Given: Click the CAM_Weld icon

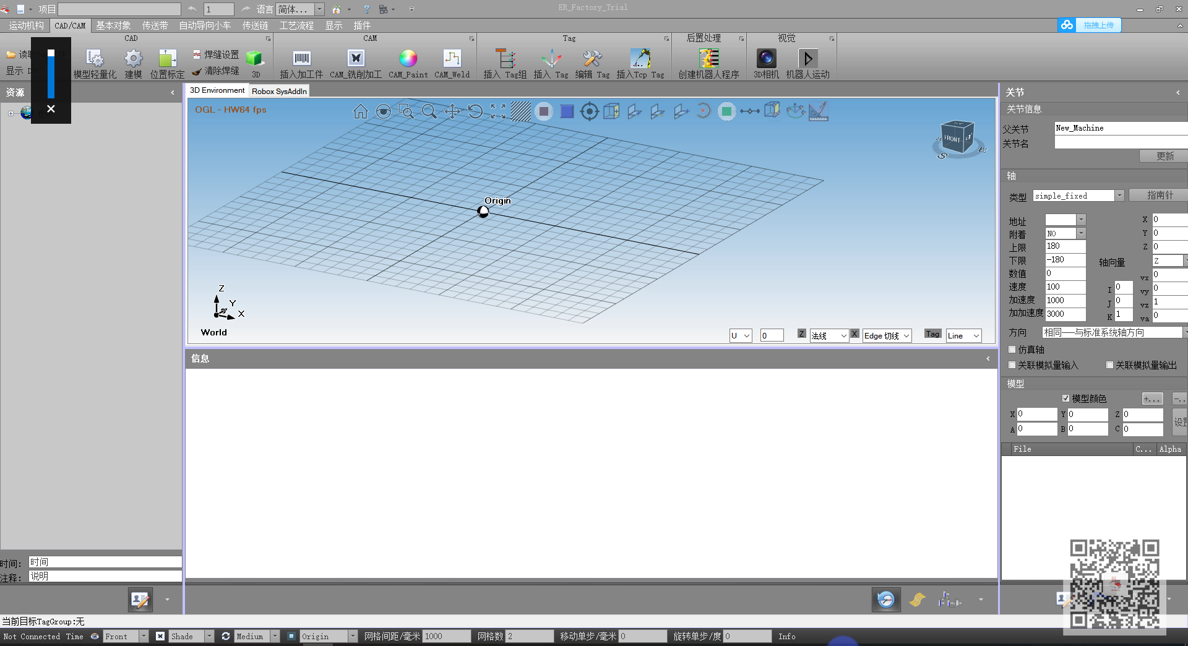Looking at the screenshot, I should pyautogui.click(x=452, y=59).
